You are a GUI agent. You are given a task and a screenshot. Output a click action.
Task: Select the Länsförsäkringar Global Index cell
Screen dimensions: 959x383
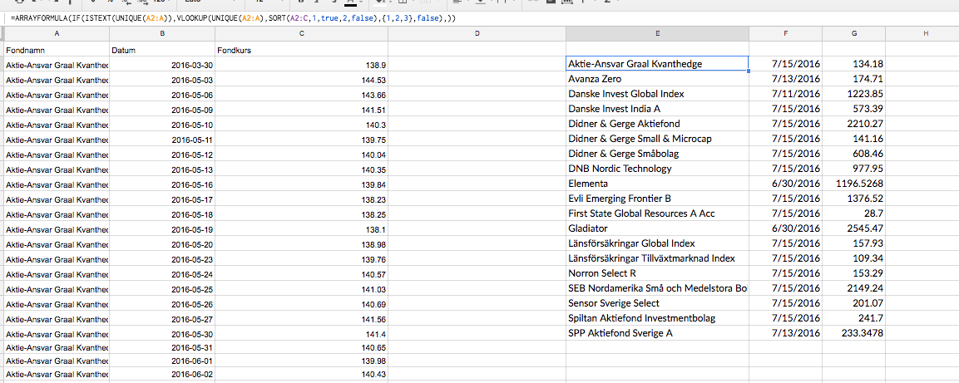coord(657,243)
